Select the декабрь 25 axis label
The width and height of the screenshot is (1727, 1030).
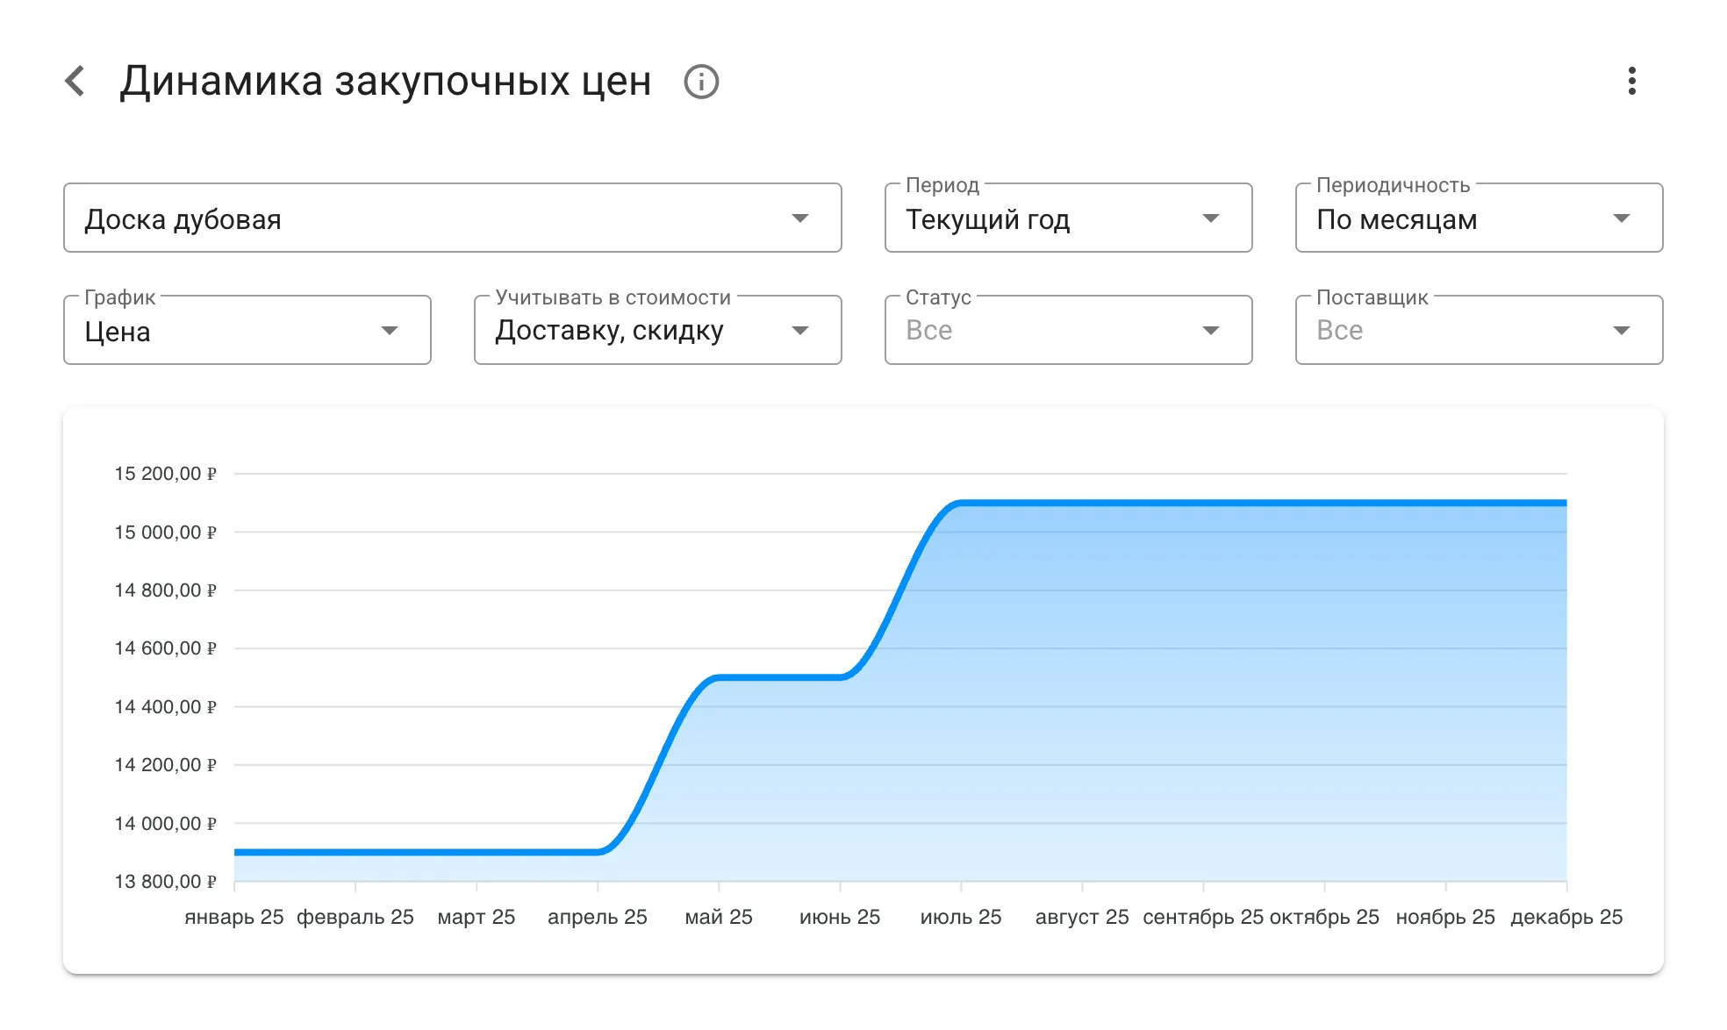coord(1566,916)
